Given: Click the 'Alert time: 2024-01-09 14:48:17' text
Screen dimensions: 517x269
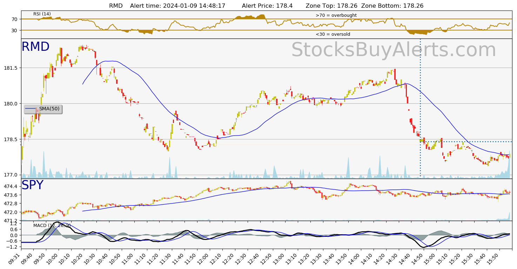Looking at the screenshot, I should 177,6.
